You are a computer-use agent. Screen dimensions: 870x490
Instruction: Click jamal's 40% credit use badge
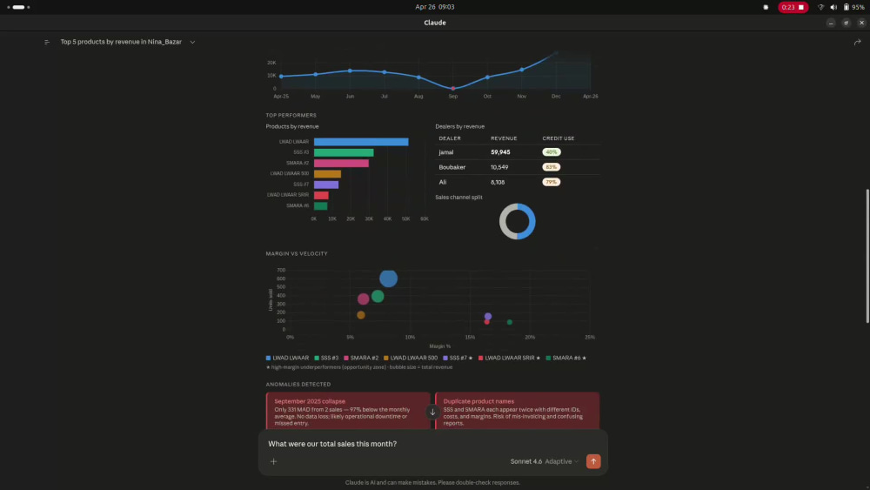tap(552, 152)
